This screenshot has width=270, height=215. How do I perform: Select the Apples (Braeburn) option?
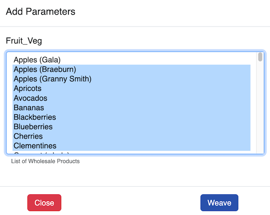(x=45, y=69)
